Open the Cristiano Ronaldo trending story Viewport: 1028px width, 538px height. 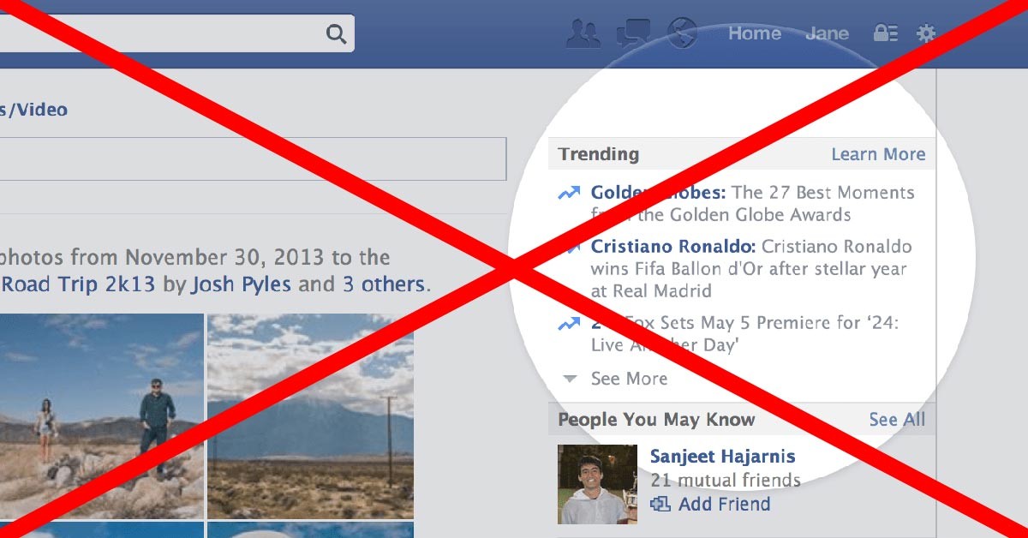pyautogui.click(x=673, y=247)
